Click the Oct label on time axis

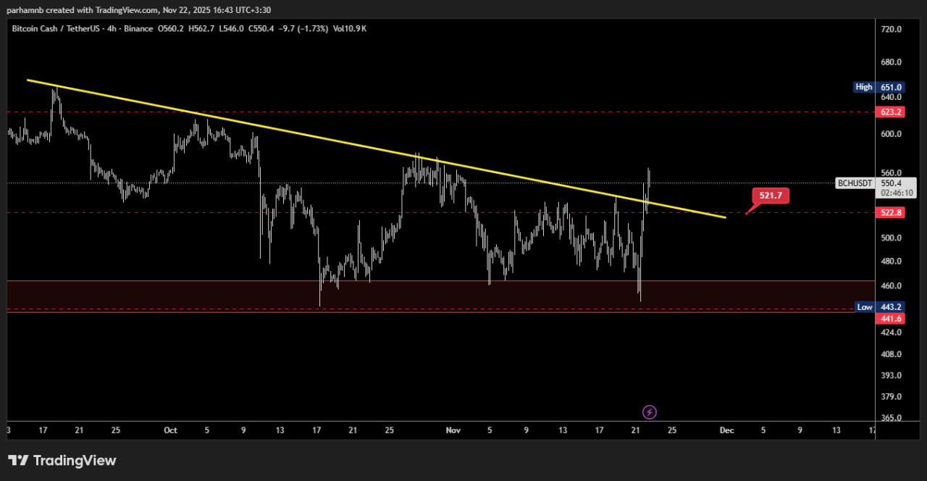(x=170, y=430)
